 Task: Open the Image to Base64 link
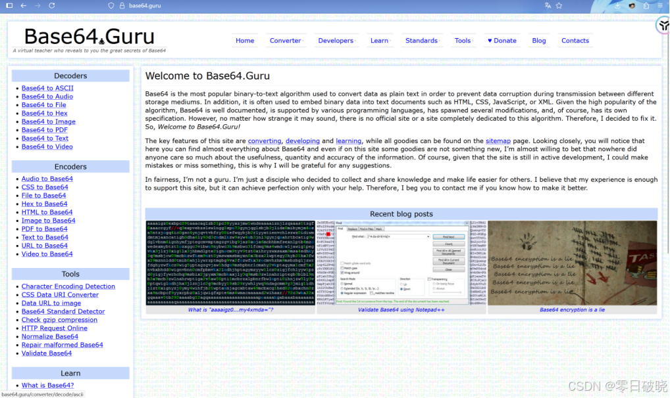[48, 221]
